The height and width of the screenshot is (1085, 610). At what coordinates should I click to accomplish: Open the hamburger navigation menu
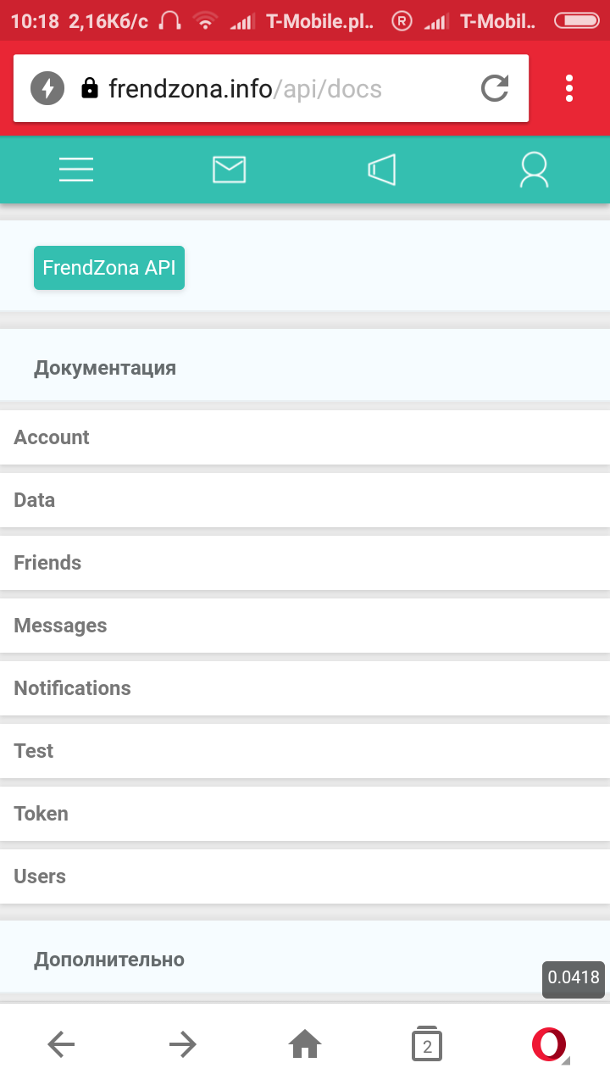pyautogui.click(x=76, y=170)
